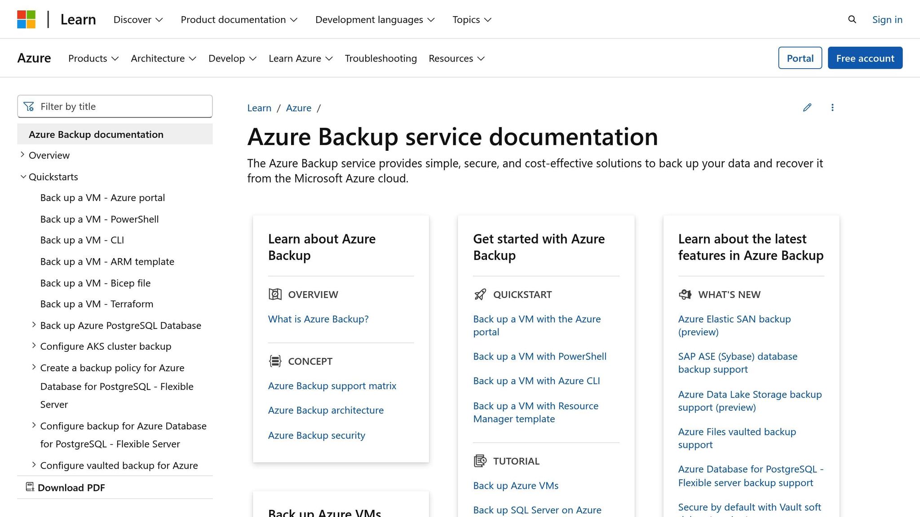This screenshot has width=920, height=517.
Task: Click the Quickstart rocket icon
Action: pyautogui.click(x=480, y=294)
